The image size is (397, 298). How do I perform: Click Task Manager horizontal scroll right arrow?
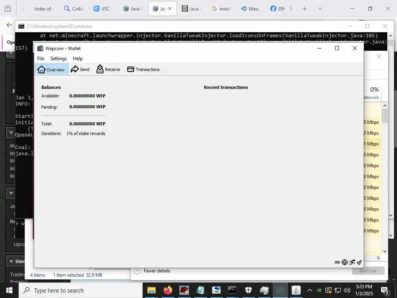(378, 258)
